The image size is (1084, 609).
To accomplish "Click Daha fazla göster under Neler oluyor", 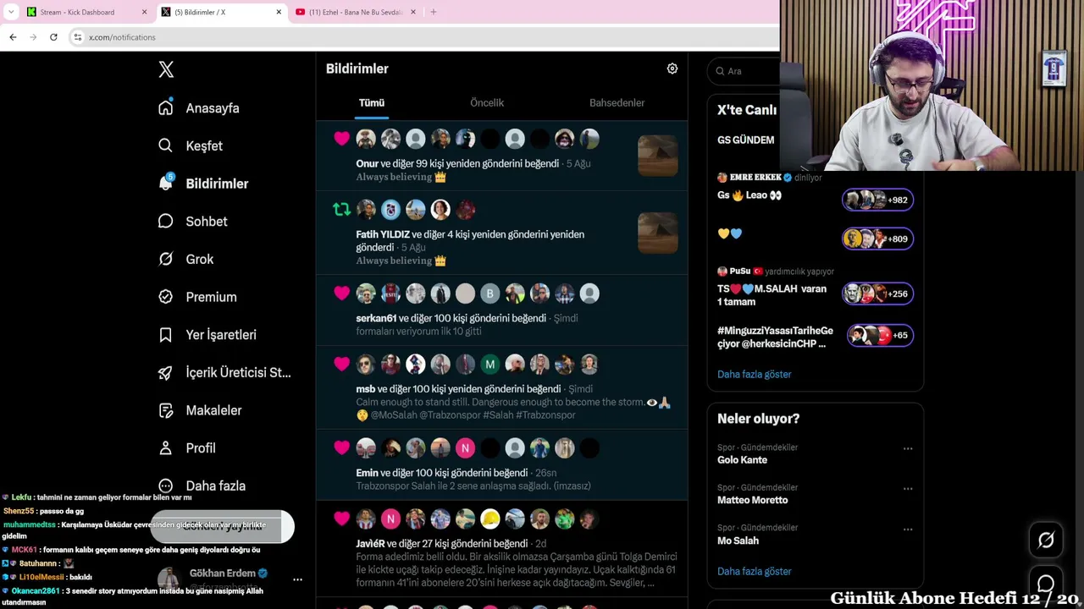I will click(x=754, y=571).
